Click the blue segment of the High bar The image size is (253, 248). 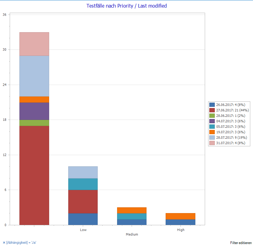(x=180, y=222)
